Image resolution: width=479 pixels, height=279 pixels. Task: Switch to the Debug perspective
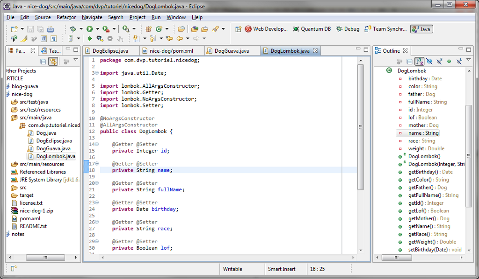348,29
